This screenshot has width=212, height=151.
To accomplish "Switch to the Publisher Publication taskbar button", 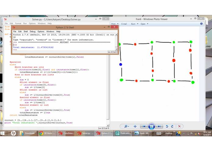I will (x=123, y=133).
